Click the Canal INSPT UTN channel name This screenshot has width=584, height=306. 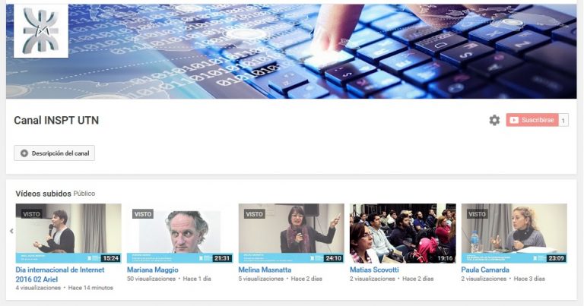click(56, 121)
